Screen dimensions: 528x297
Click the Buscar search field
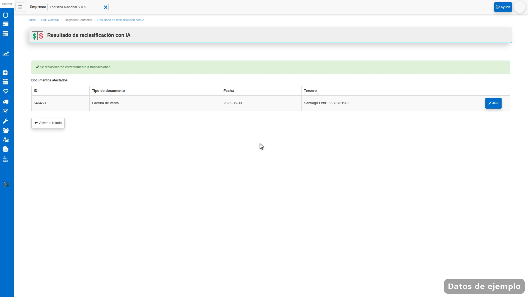pyautogui.click(x=7, y=4)
